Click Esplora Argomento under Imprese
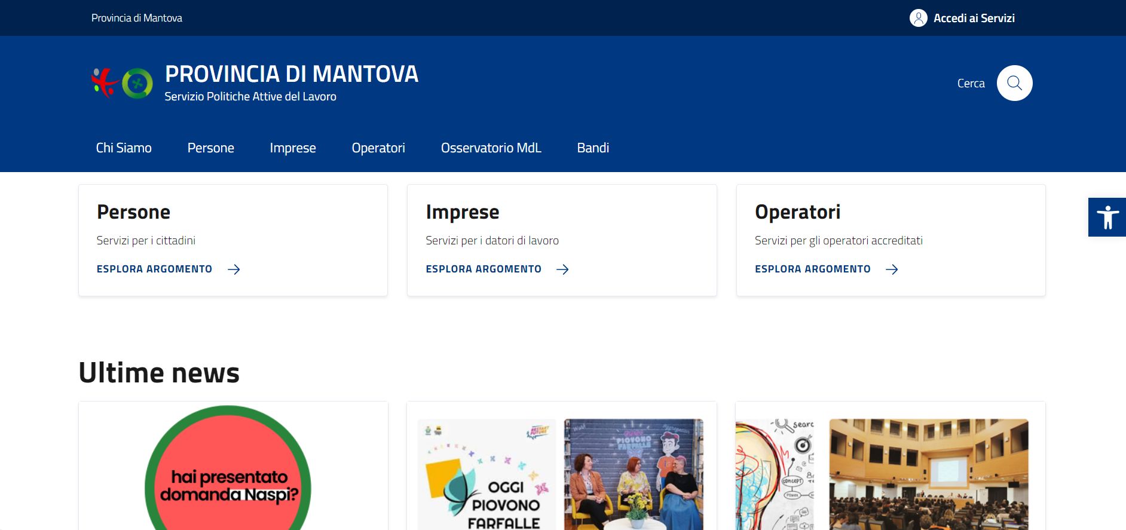The width and height of the screenshot is (1126, 530). [x=484, y=269]
